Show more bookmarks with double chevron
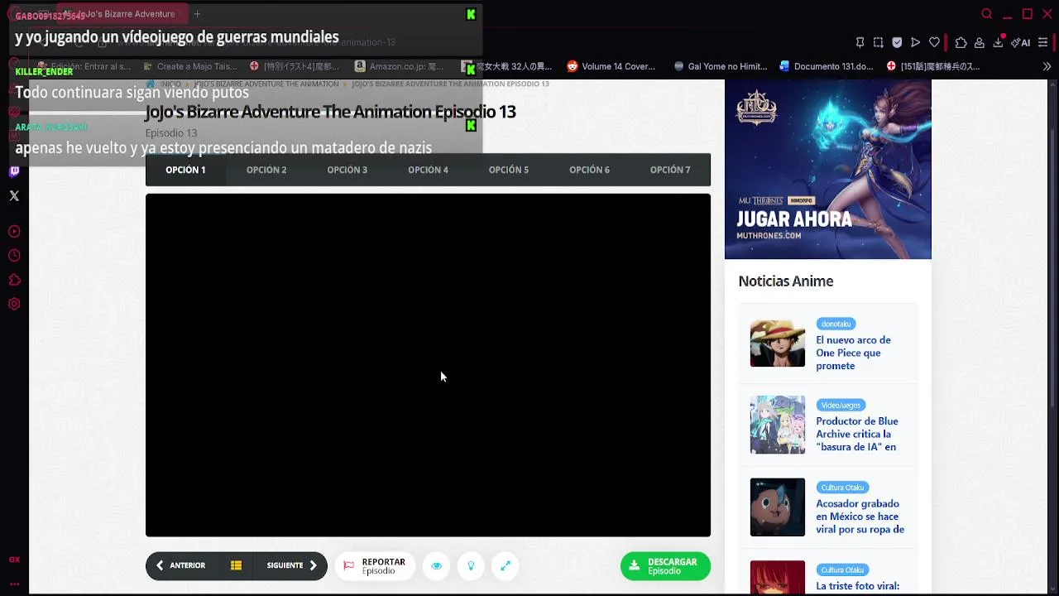 point(1047,66)
